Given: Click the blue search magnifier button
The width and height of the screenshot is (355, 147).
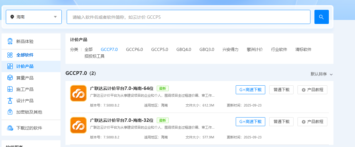Looking at the screenshot, I should point(321,17).
